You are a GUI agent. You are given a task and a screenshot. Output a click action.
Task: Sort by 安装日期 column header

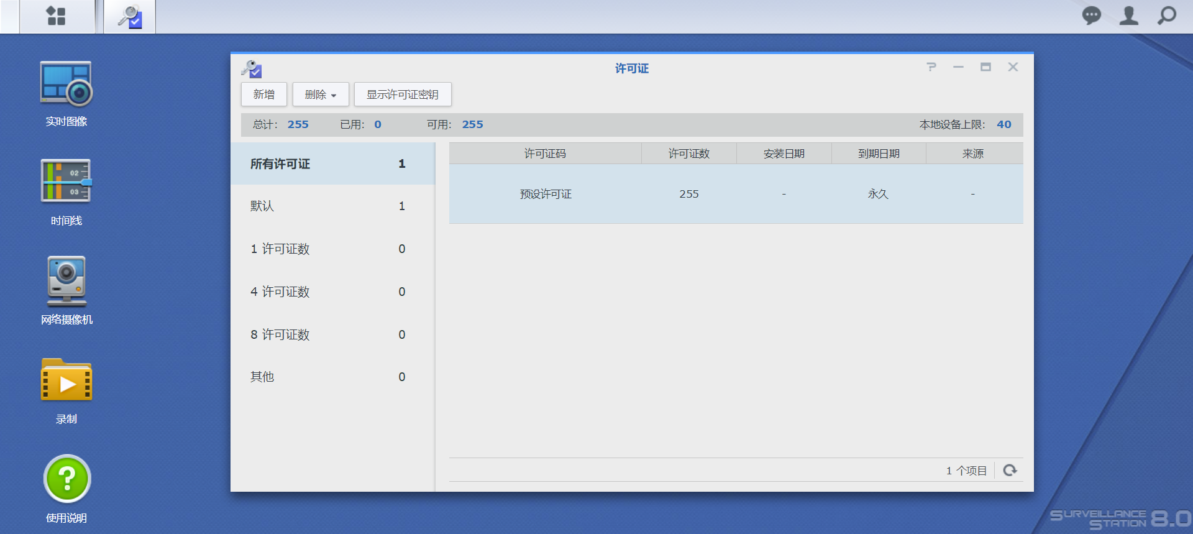pyautogui.click(x=784, y=154)
